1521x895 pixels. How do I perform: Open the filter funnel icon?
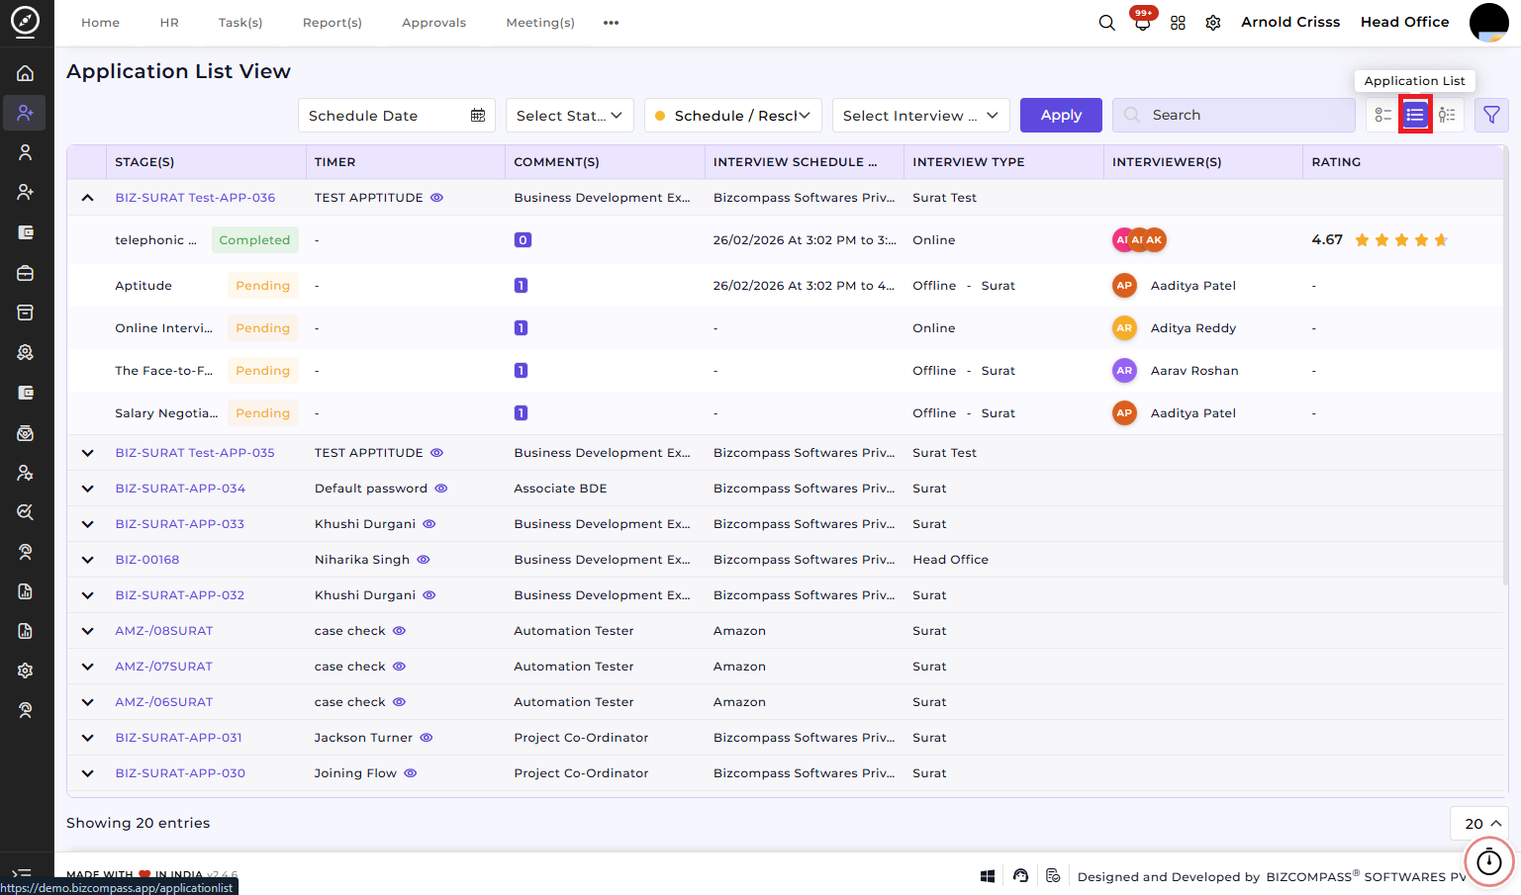[x=1491, y=116]
